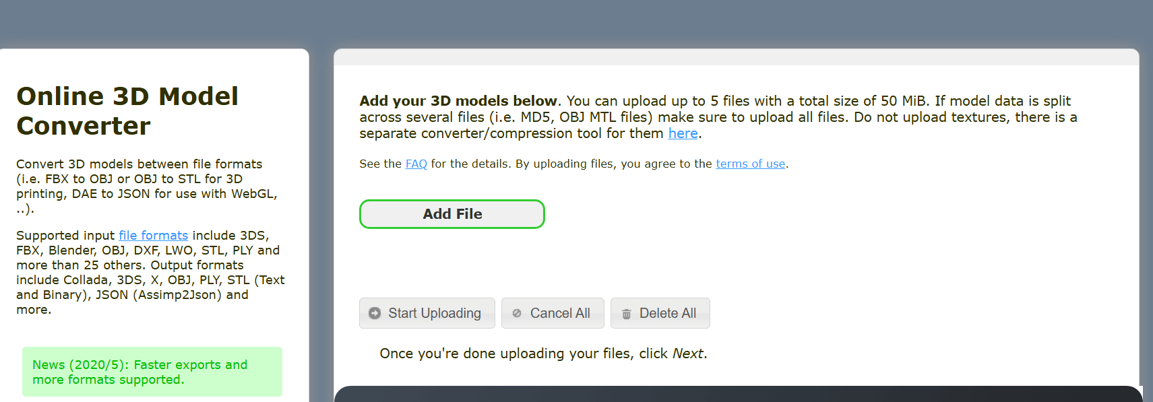Click the 'Convert 3D models between file formats' paragraph
Image resolution: width=1153 pixels, height=402 pixels.
pyautogui.click(x=147, y=186)
